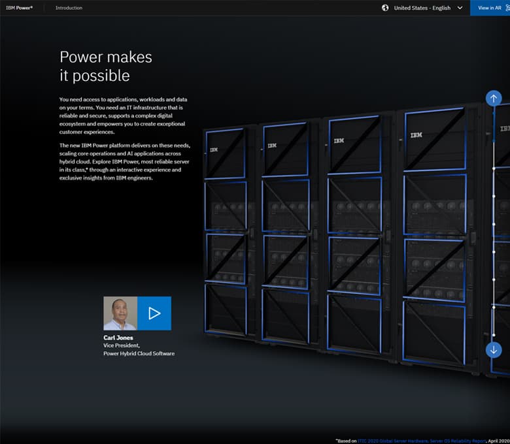Click Carl Jones portrait thumbnail
510x444 pixels.
(x=120, y=313)
